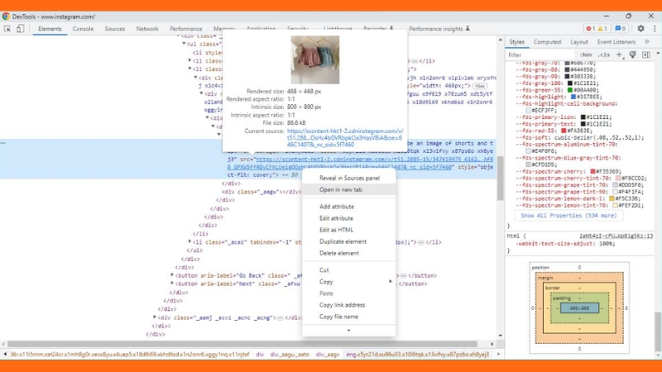This screenshot has height=372, width=662.
Task: Open the stylesheet source link beside html rule
Action: [616, 236]
